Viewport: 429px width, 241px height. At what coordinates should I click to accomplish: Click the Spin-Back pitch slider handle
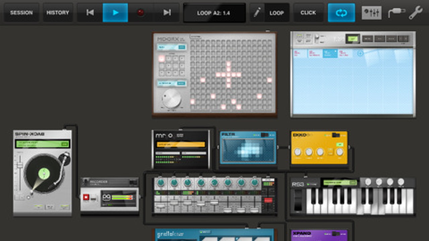pyautogui.click(x=20, y=165)
